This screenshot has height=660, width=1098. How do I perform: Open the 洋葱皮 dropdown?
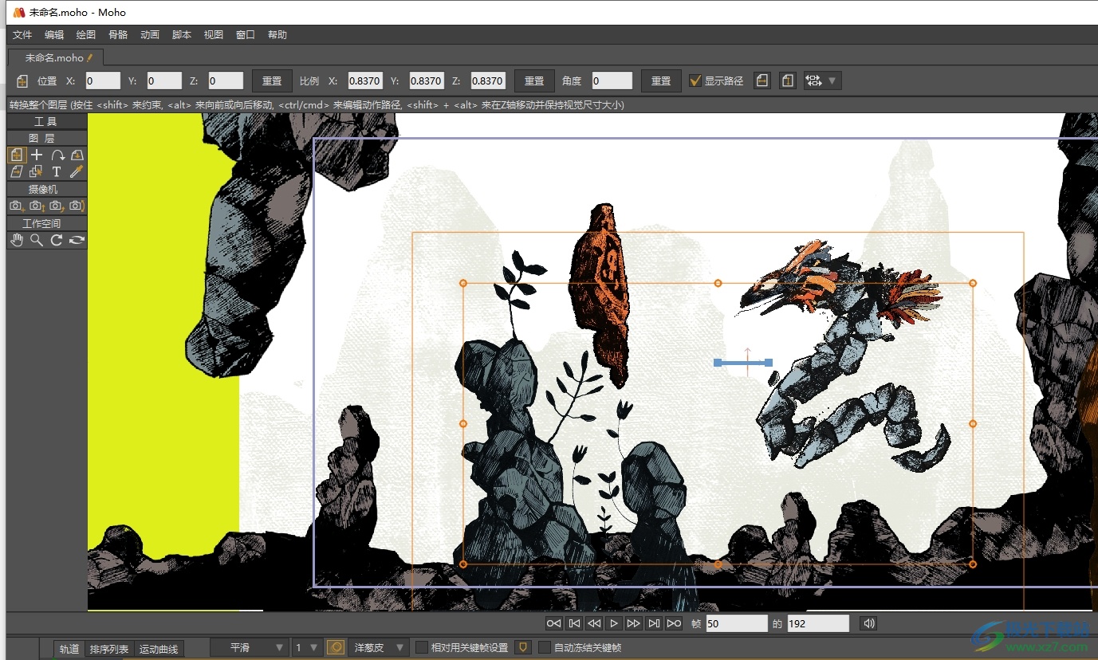click(380, 647)
